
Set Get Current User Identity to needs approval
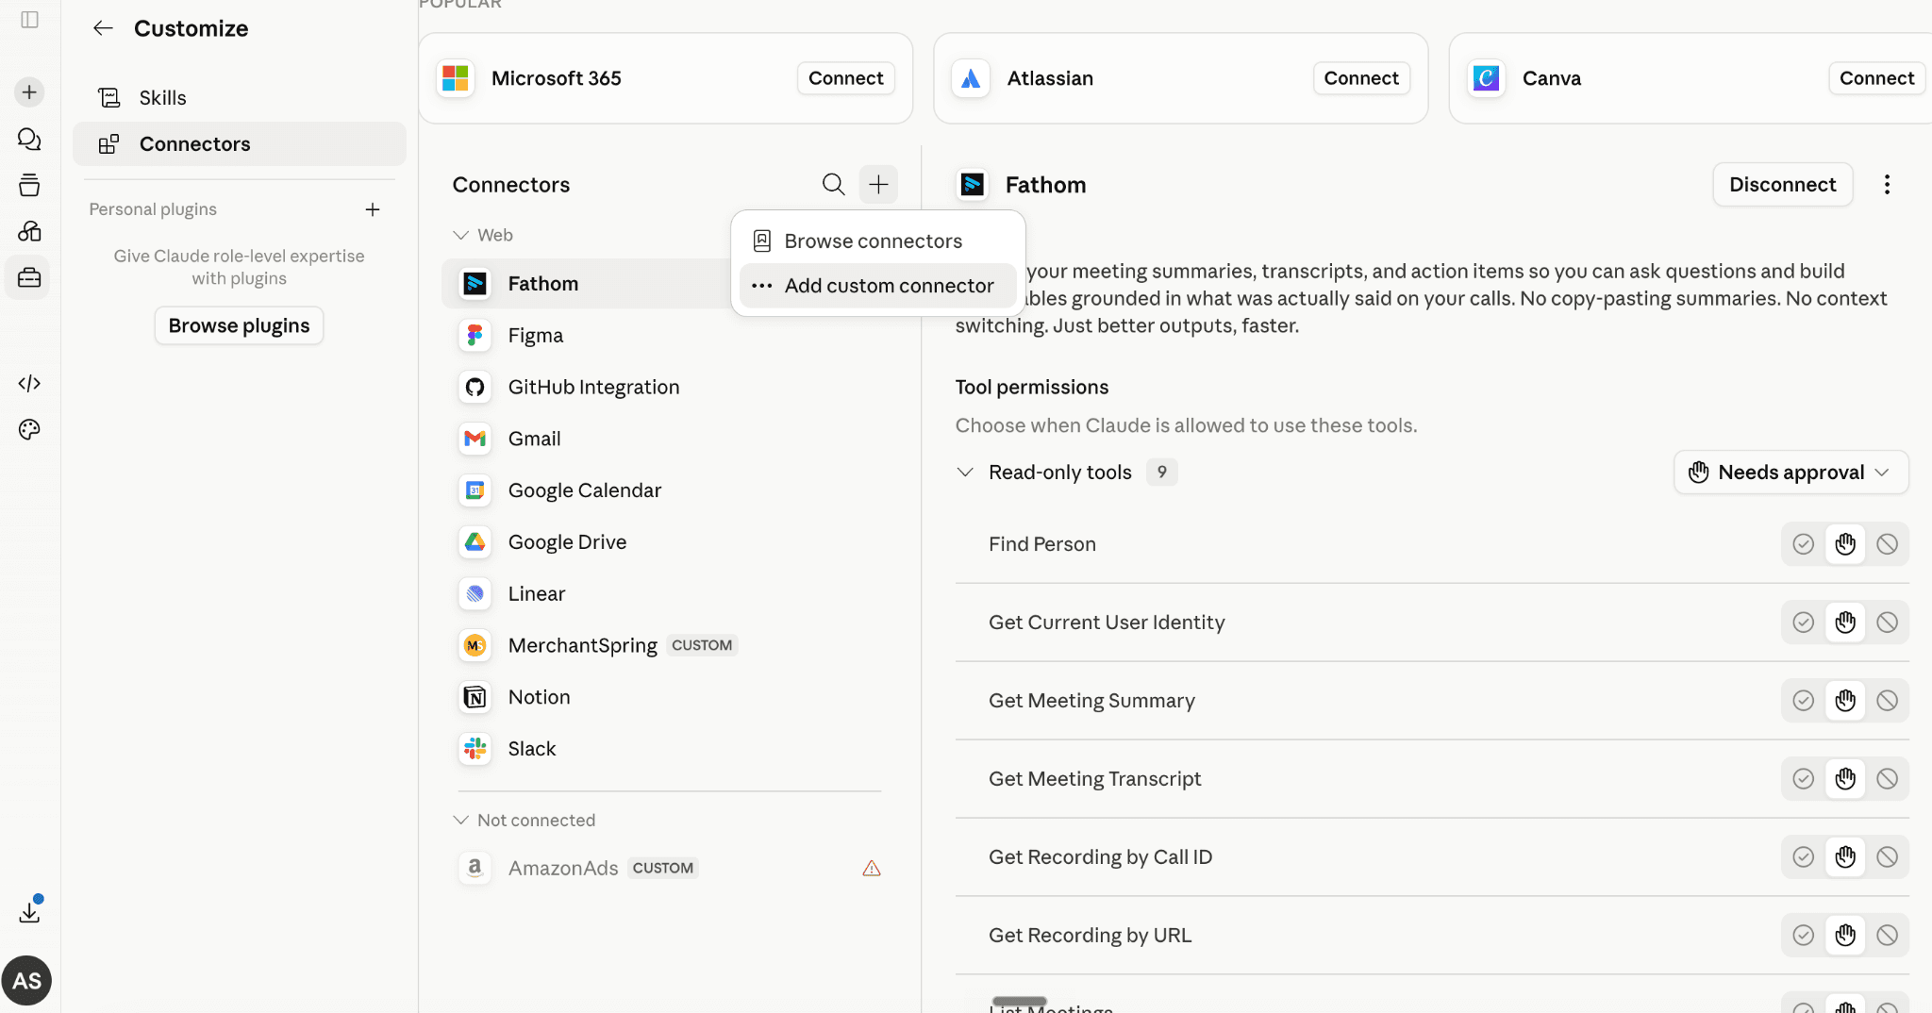1845,623
